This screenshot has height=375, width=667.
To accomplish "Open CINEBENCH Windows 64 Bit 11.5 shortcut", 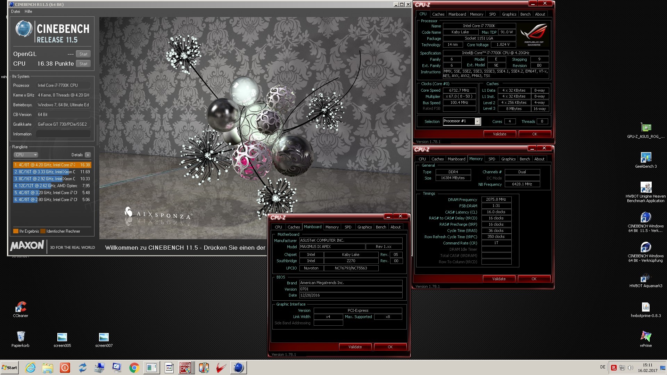I will 645,222.
